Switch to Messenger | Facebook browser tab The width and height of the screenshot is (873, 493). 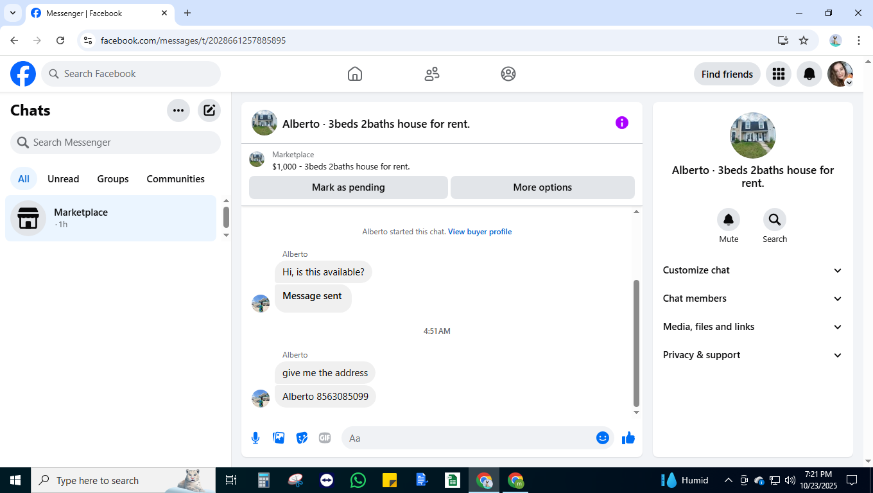coord(99,13)
